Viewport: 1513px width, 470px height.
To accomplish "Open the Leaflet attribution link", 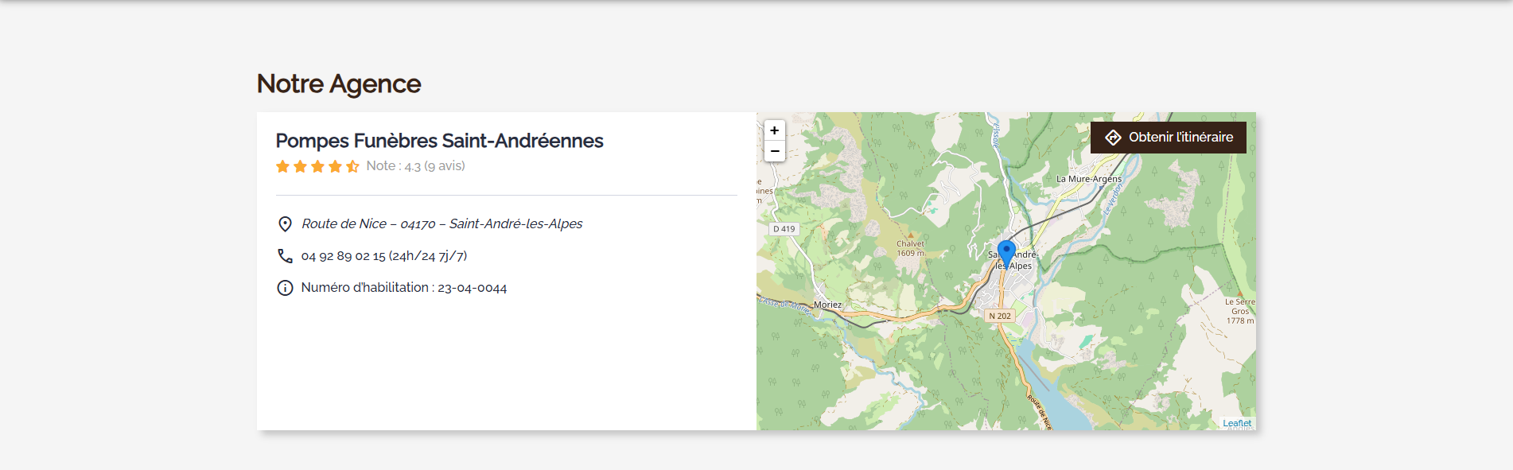I will tap(1236, 423).
